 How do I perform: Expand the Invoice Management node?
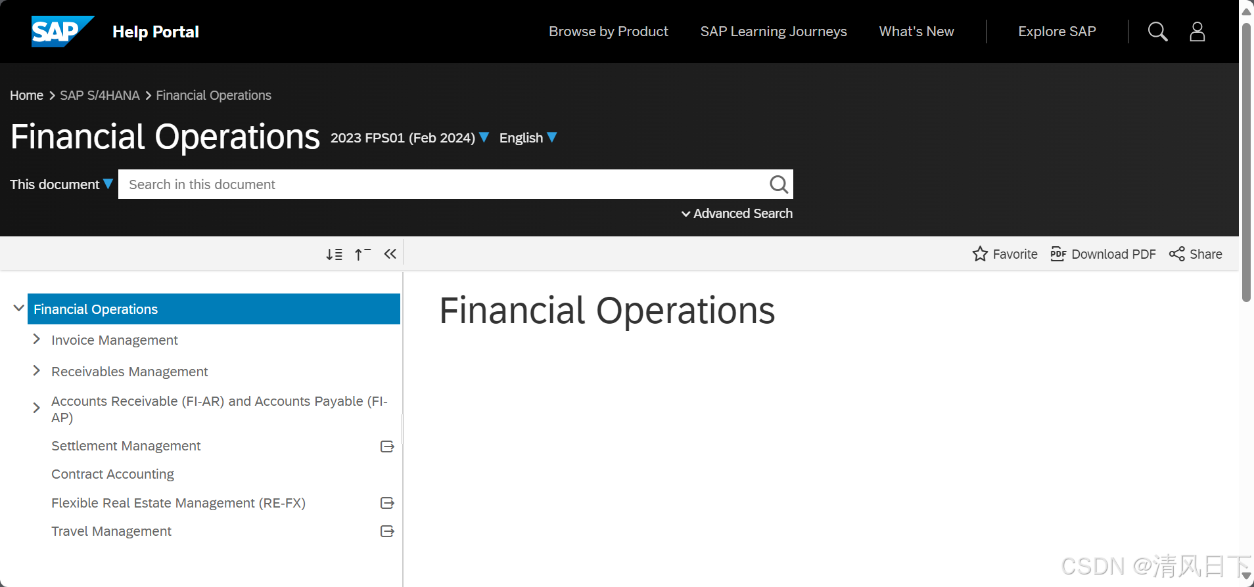(36, 339)
